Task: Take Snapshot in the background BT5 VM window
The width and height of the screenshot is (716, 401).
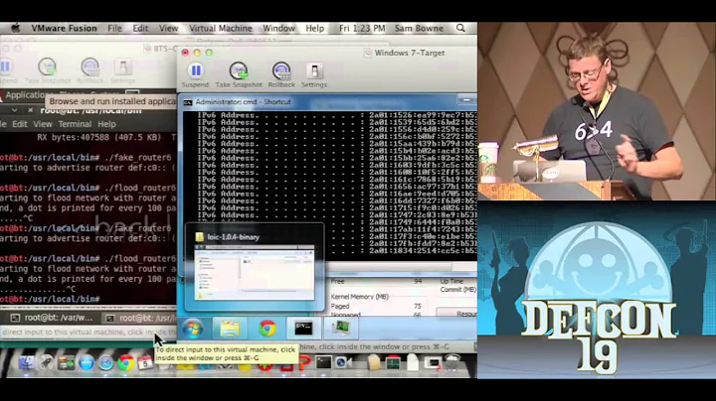Action: [48, 70]
